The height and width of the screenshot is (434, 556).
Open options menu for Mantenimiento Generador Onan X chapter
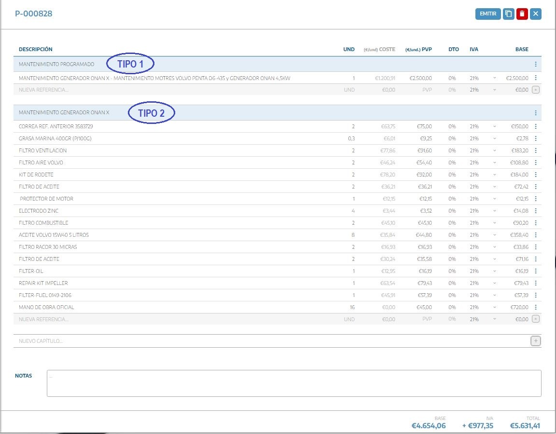pyautogui.click(x=536, y=113)
